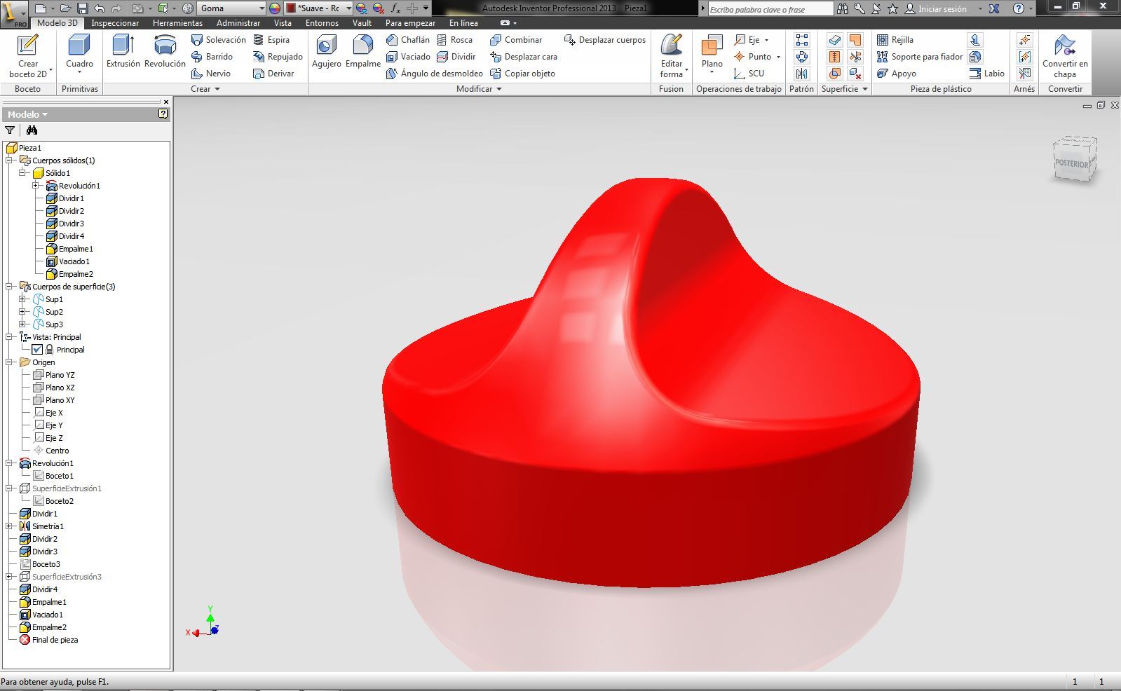Image resolution: width=1121 pixels, height=691 pixels.
Task: Open the browser filter funnel
Action: coord(10,130)
